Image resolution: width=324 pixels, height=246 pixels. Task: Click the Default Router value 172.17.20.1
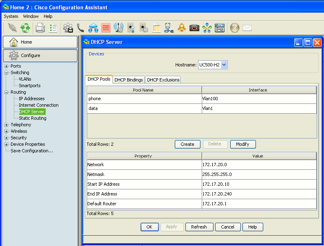click(259, 204)
